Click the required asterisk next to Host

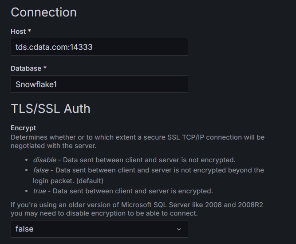tap(29, 32)
